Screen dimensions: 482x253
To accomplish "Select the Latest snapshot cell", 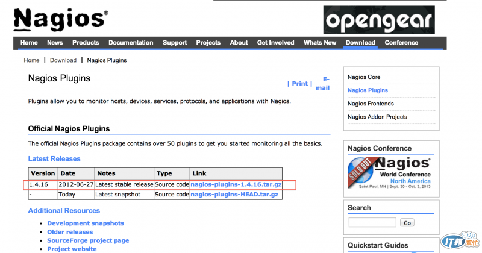I will coord(124,195).
